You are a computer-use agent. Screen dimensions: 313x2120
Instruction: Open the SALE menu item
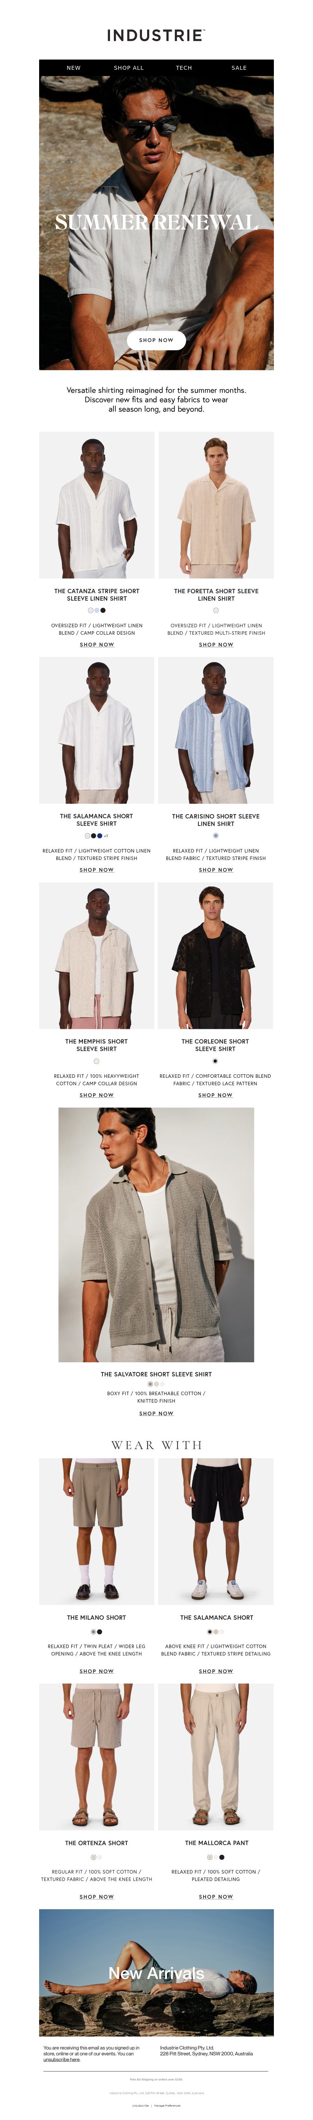(239, 67)
